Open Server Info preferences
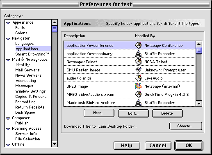Image resolution: width=212 pixels, height=155 pixels. click(x=26, y=134)
